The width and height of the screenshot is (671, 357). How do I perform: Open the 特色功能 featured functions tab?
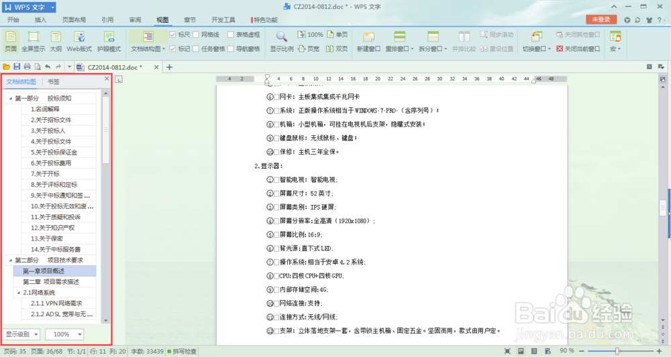pos(264,19)
